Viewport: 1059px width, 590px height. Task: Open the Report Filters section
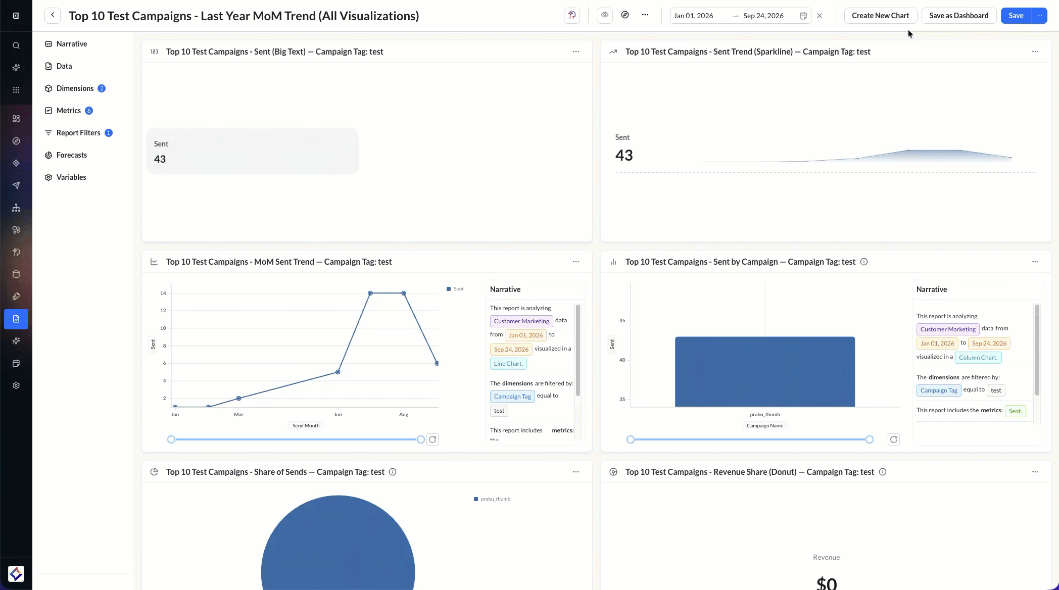79,133
